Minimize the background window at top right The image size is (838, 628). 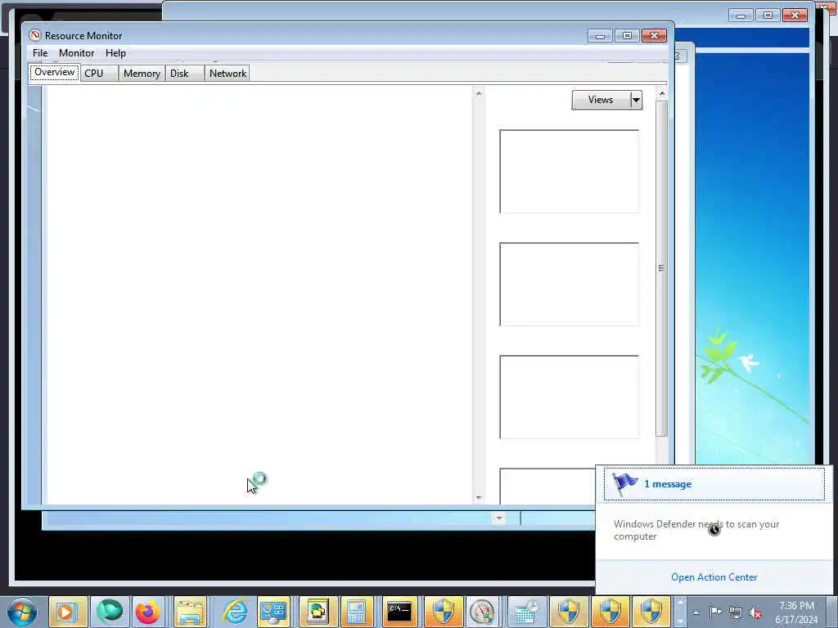(741, 16)
